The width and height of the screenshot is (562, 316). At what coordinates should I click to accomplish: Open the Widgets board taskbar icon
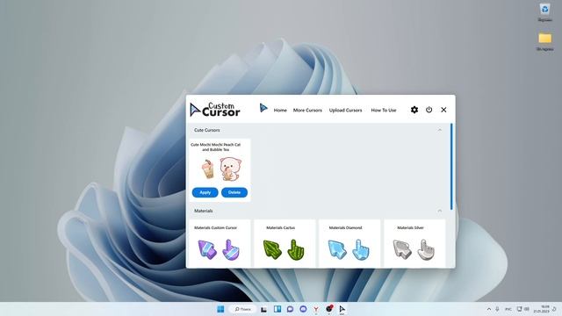[x=277, y=309]
